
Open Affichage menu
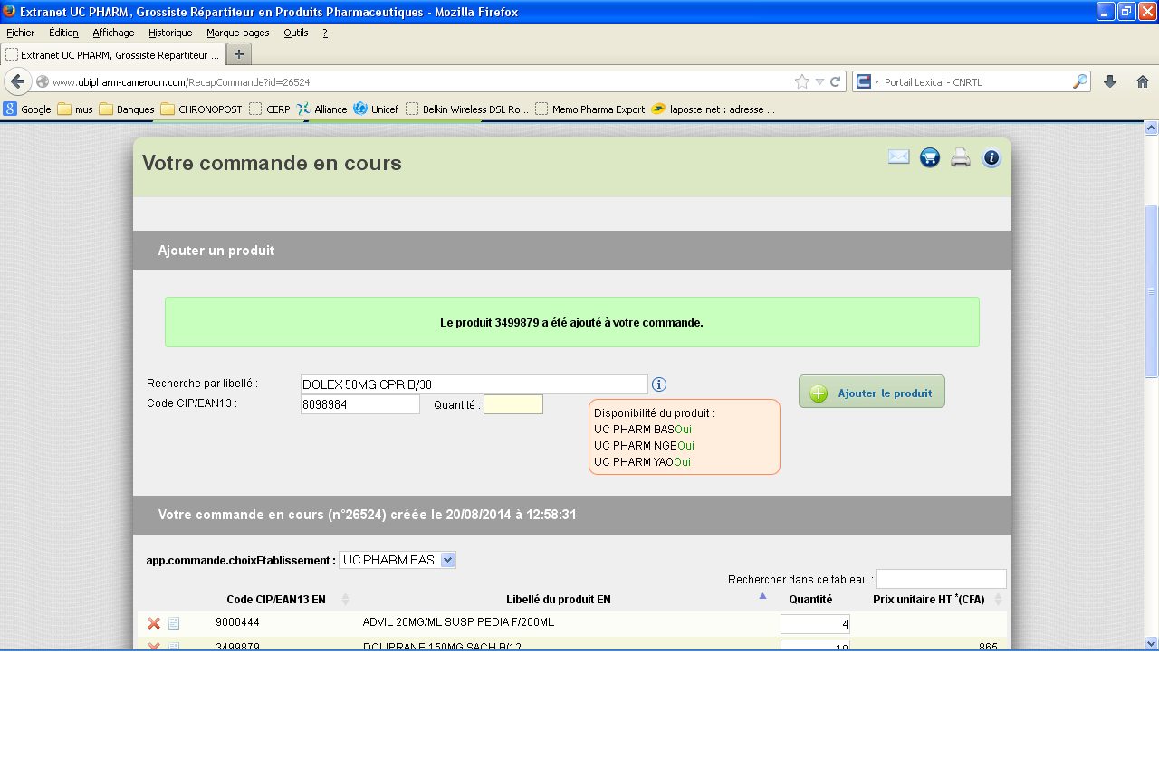click(113, 33)
